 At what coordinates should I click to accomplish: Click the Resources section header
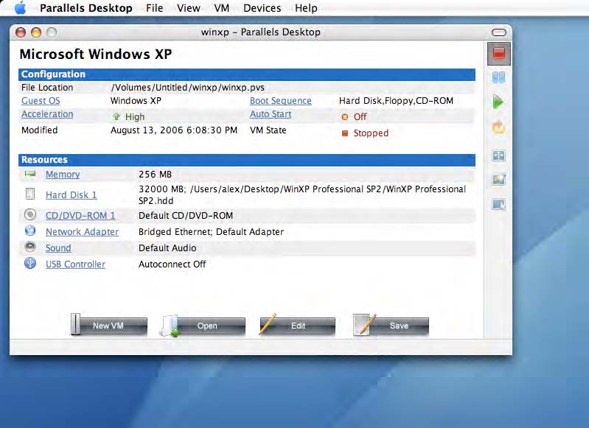tap(247, 160)
